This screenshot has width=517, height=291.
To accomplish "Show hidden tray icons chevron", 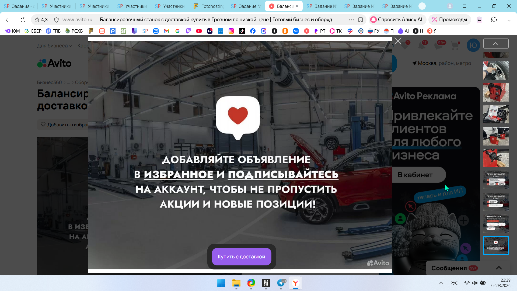I will [x=441, y=283].
